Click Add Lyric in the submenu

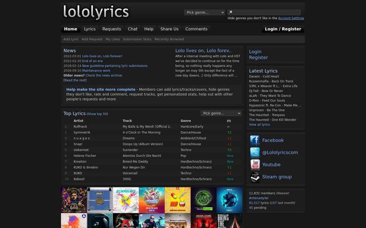(x=71, y=39)
